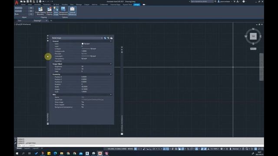Open the External References ribbon button

72,11
